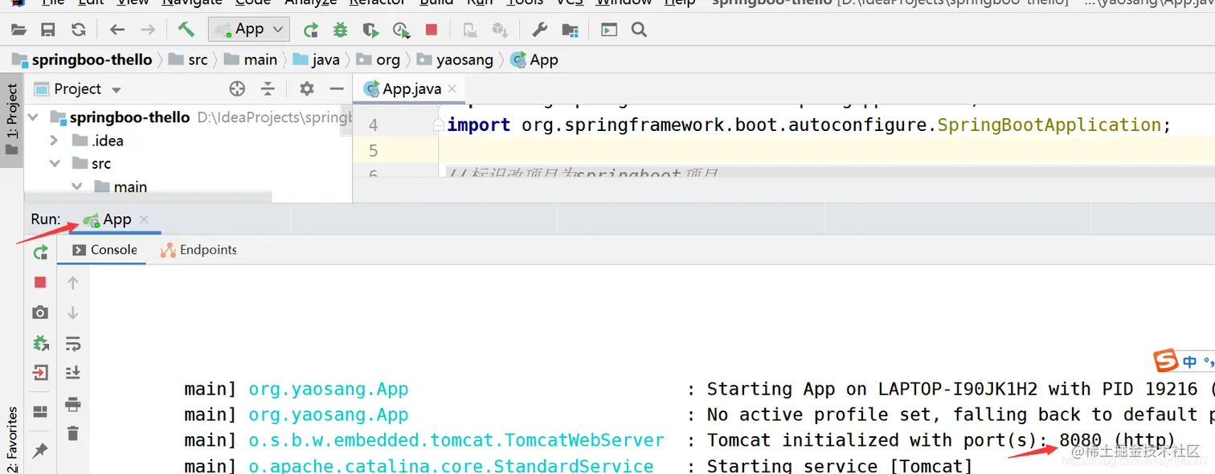Collapse the src folder node

coord(55,163)
